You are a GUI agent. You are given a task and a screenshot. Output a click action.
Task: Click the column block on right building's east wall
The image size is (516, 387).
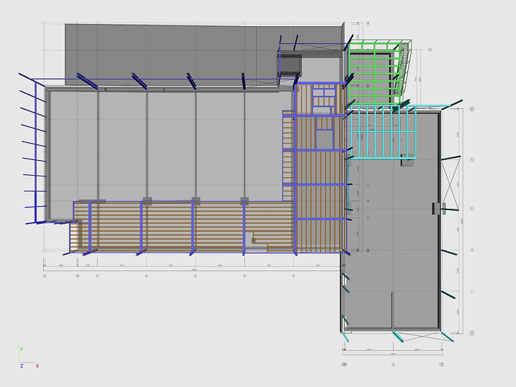click(436, 208)
